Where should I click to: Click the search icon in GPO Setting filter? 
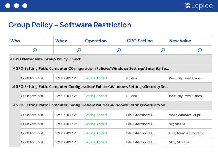coord(163,50)
